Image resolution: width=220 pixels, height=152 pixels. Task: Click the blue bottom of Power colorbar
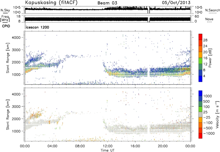tap(200, 79)
